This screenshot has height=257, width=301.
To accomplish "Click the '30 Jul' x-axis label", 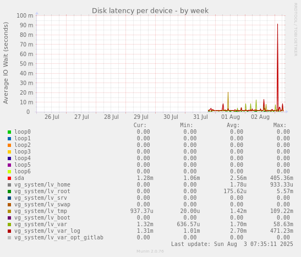I will pyautogui.click(x=171, y=117).
